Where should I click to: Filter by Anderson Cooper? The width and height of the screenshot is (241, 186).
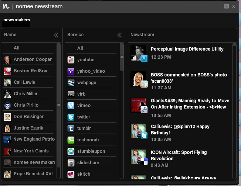click(x=33, y=59)
